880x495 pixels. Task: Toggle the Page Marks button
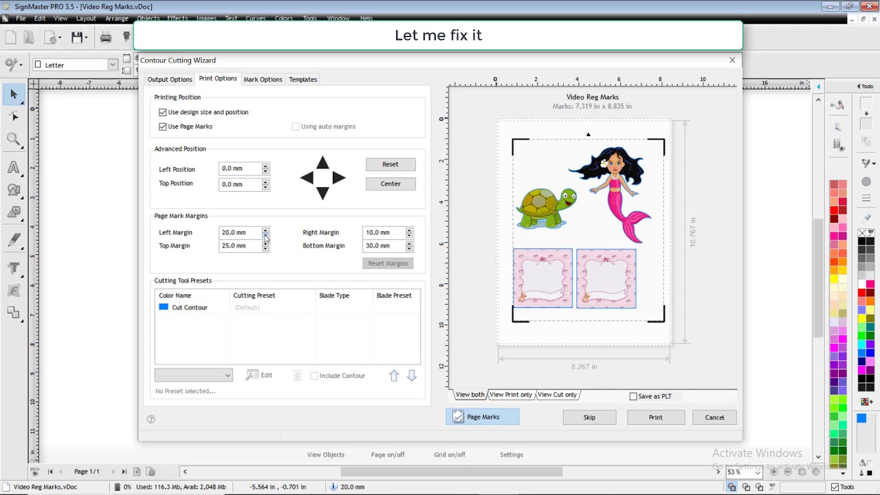coord(483,417)
